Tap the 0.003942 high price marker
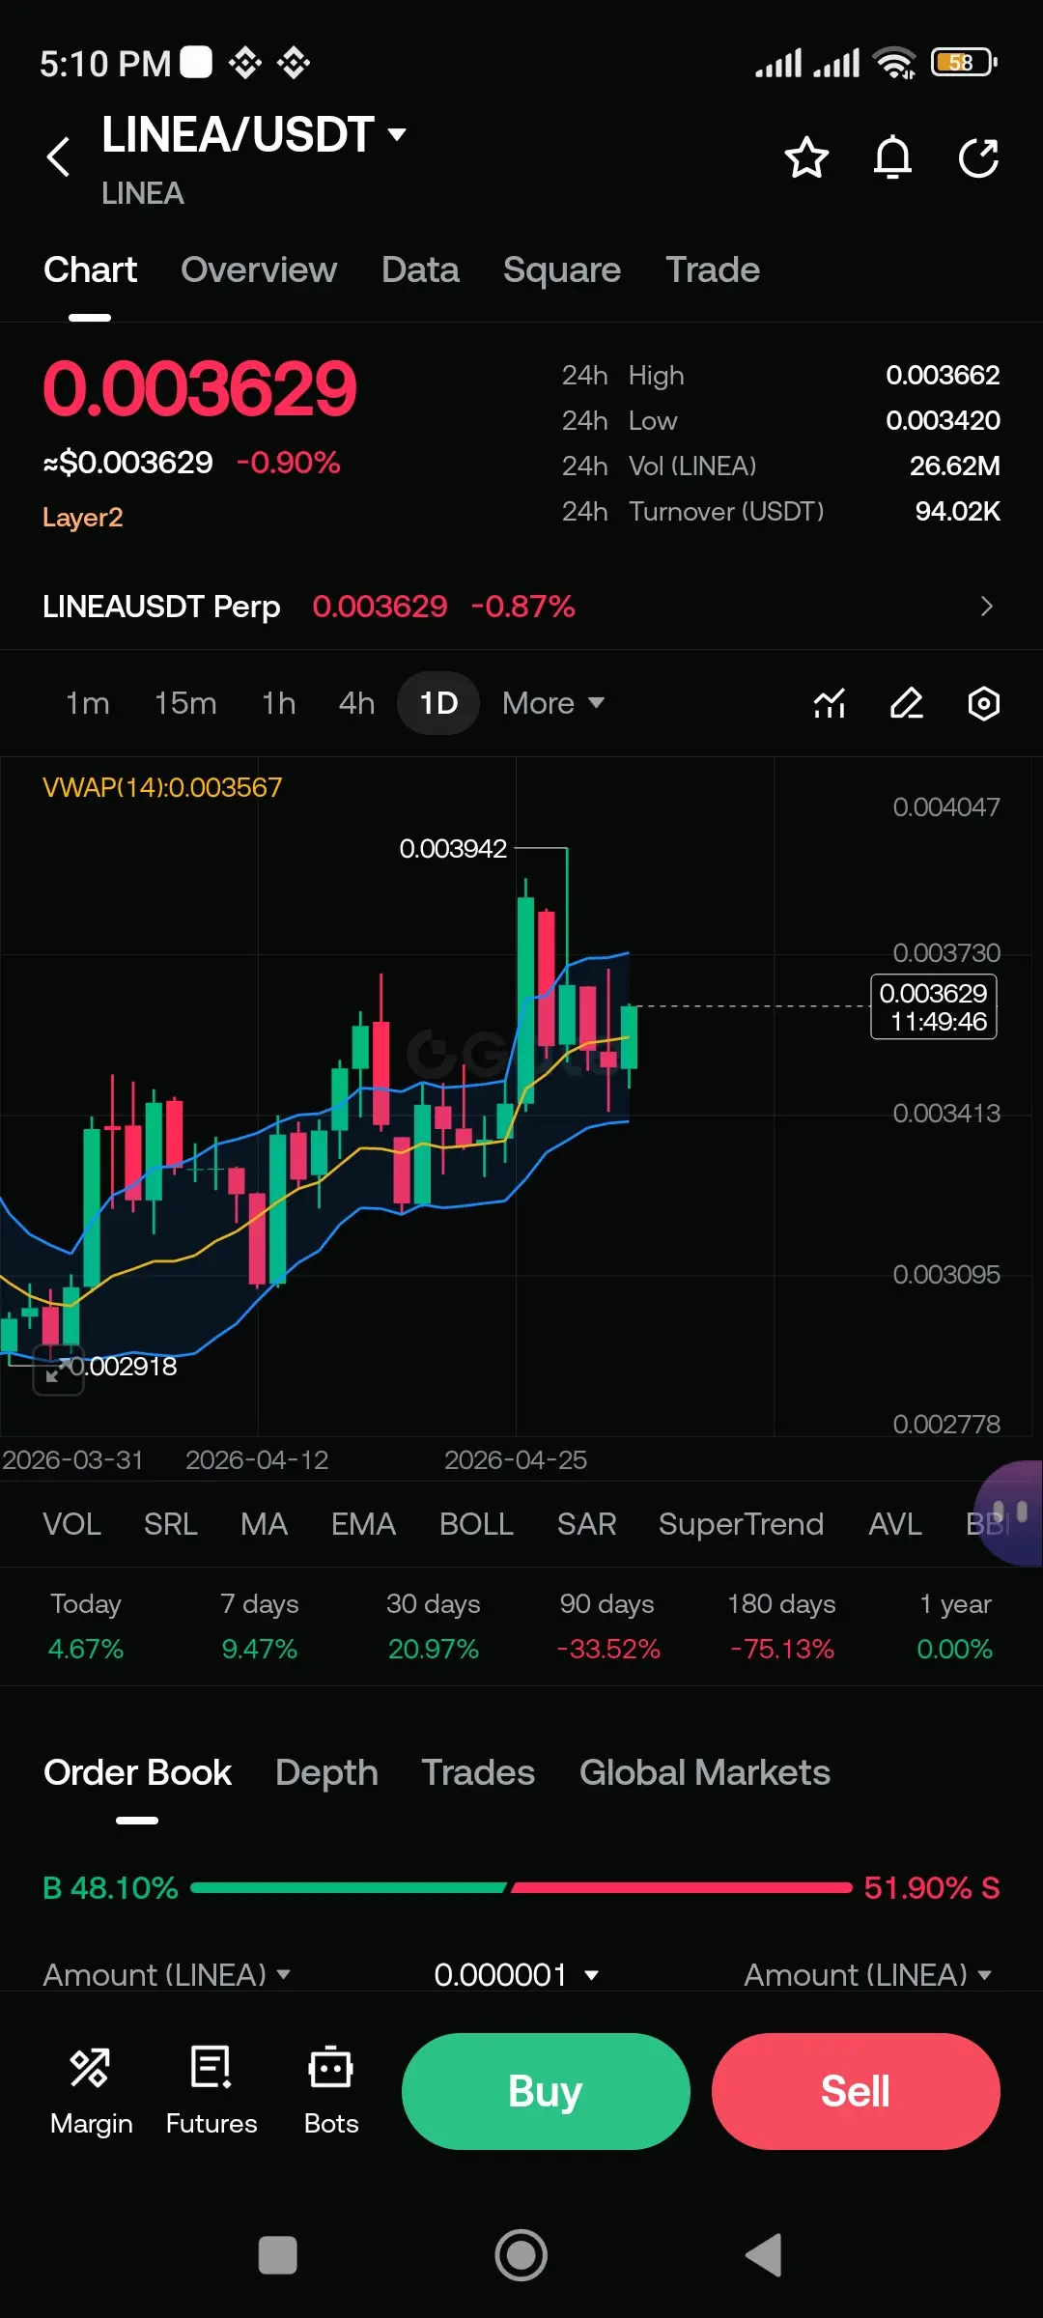Image resolution: width=1043 pixels, height=2318 pixels. 453,848
